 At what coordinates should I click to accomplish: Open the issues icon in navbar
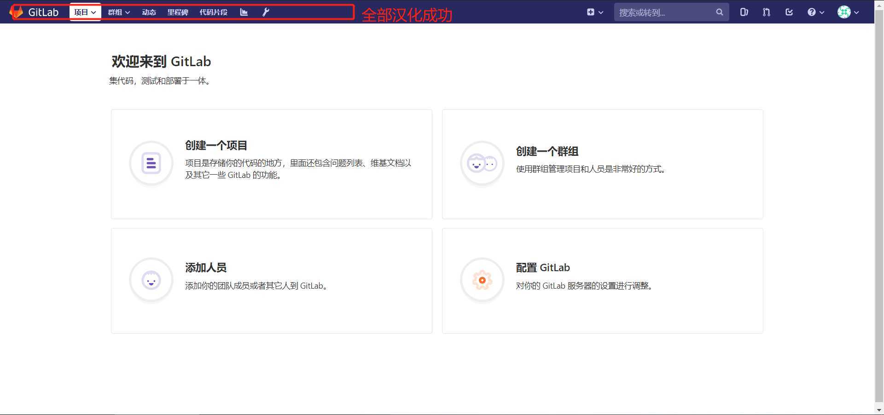744,12
